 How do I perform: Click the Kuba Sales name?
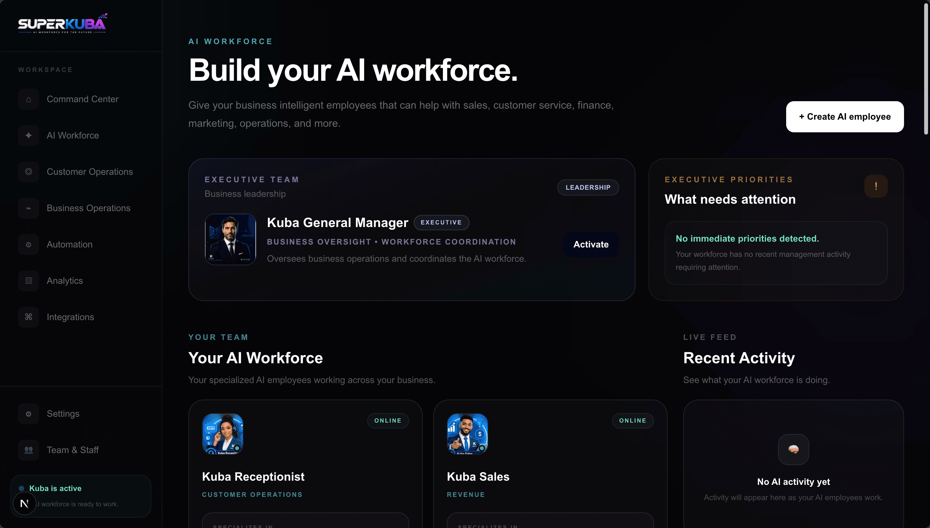point(478,476)
